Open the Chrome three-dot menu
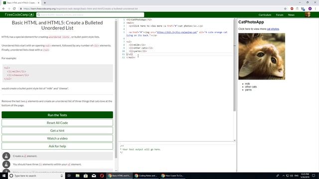The width and height of the screenshot is (319, 179). point(316,9)
